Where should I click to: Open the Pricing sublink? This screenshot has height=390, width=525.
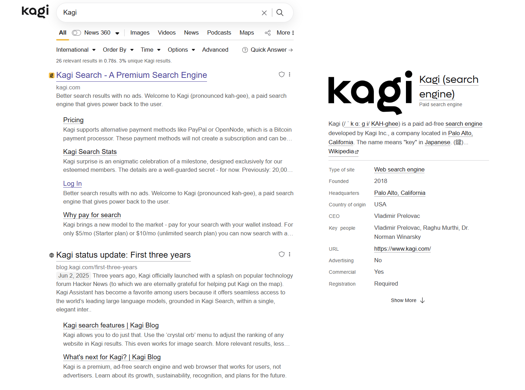(73, 120)
